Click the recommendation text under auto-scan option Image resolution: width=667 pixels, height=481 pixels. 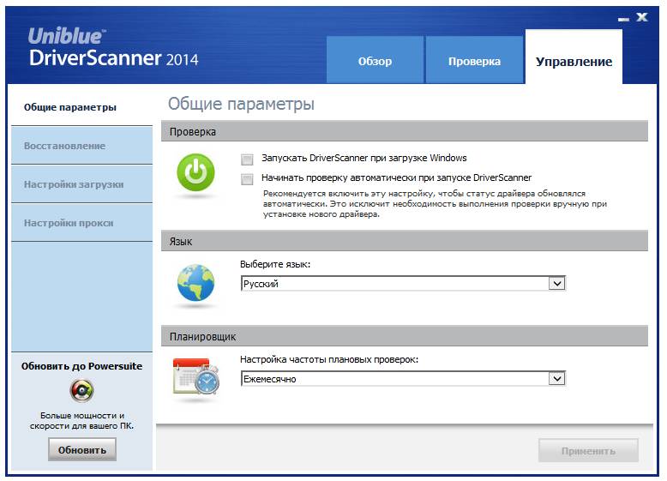click(435, 204)
